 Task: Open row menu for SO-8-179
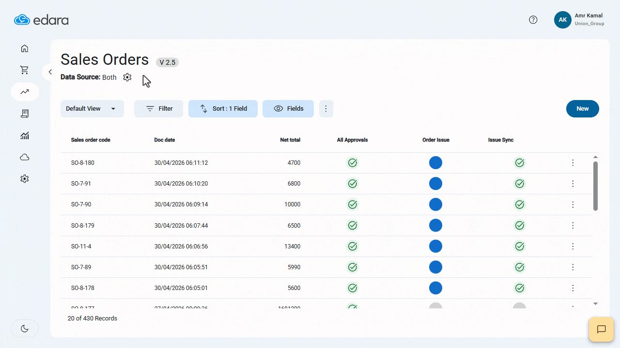click(x=573, y=225)
